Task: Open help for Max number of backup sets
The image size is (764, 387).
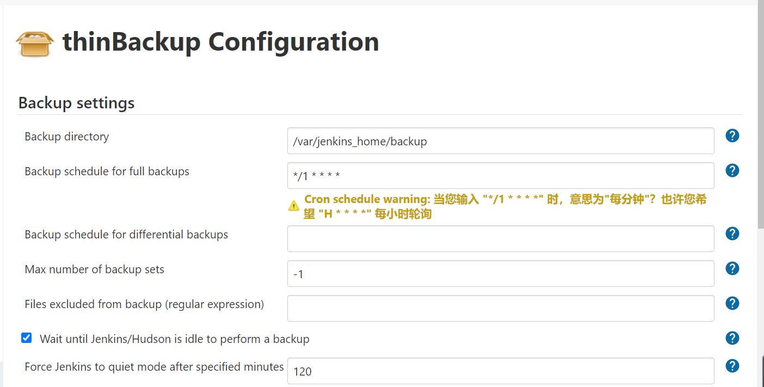Action: click(x=732, y=268)
